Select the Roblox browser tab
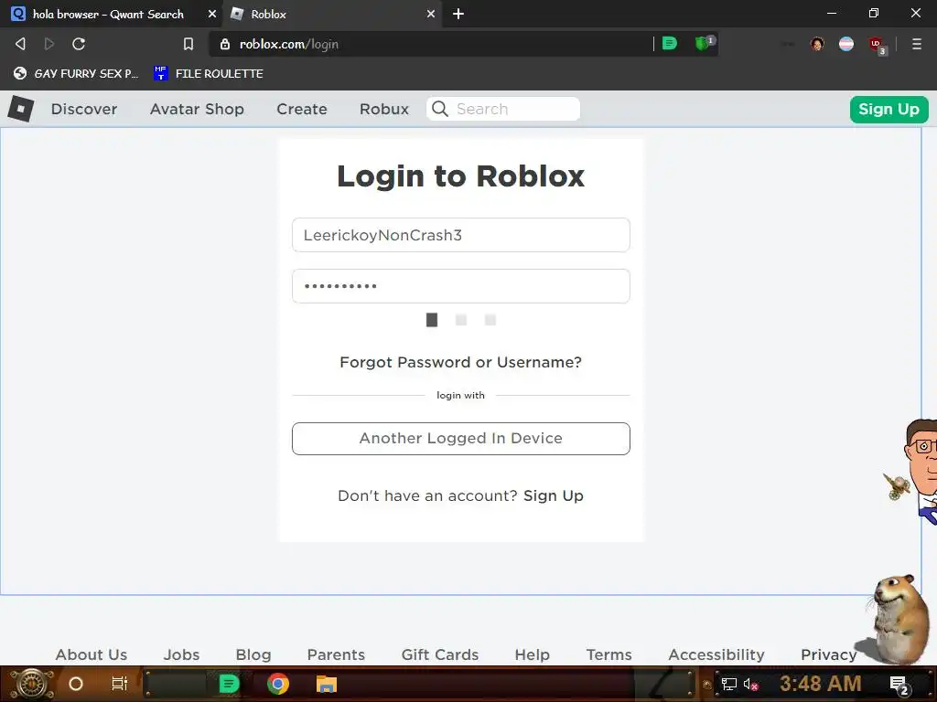Viewport: 937px width, 702px height. point(331,14)
